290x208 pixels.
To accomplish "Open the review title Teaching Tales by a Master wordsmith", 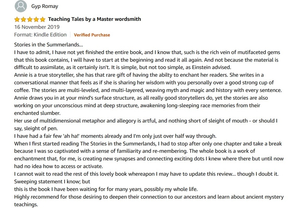I will point(94,19).
